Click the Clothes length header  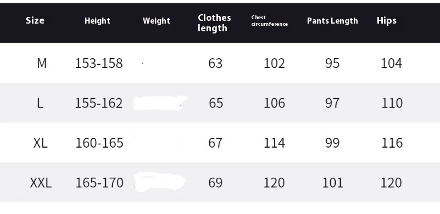pos(214,22)
